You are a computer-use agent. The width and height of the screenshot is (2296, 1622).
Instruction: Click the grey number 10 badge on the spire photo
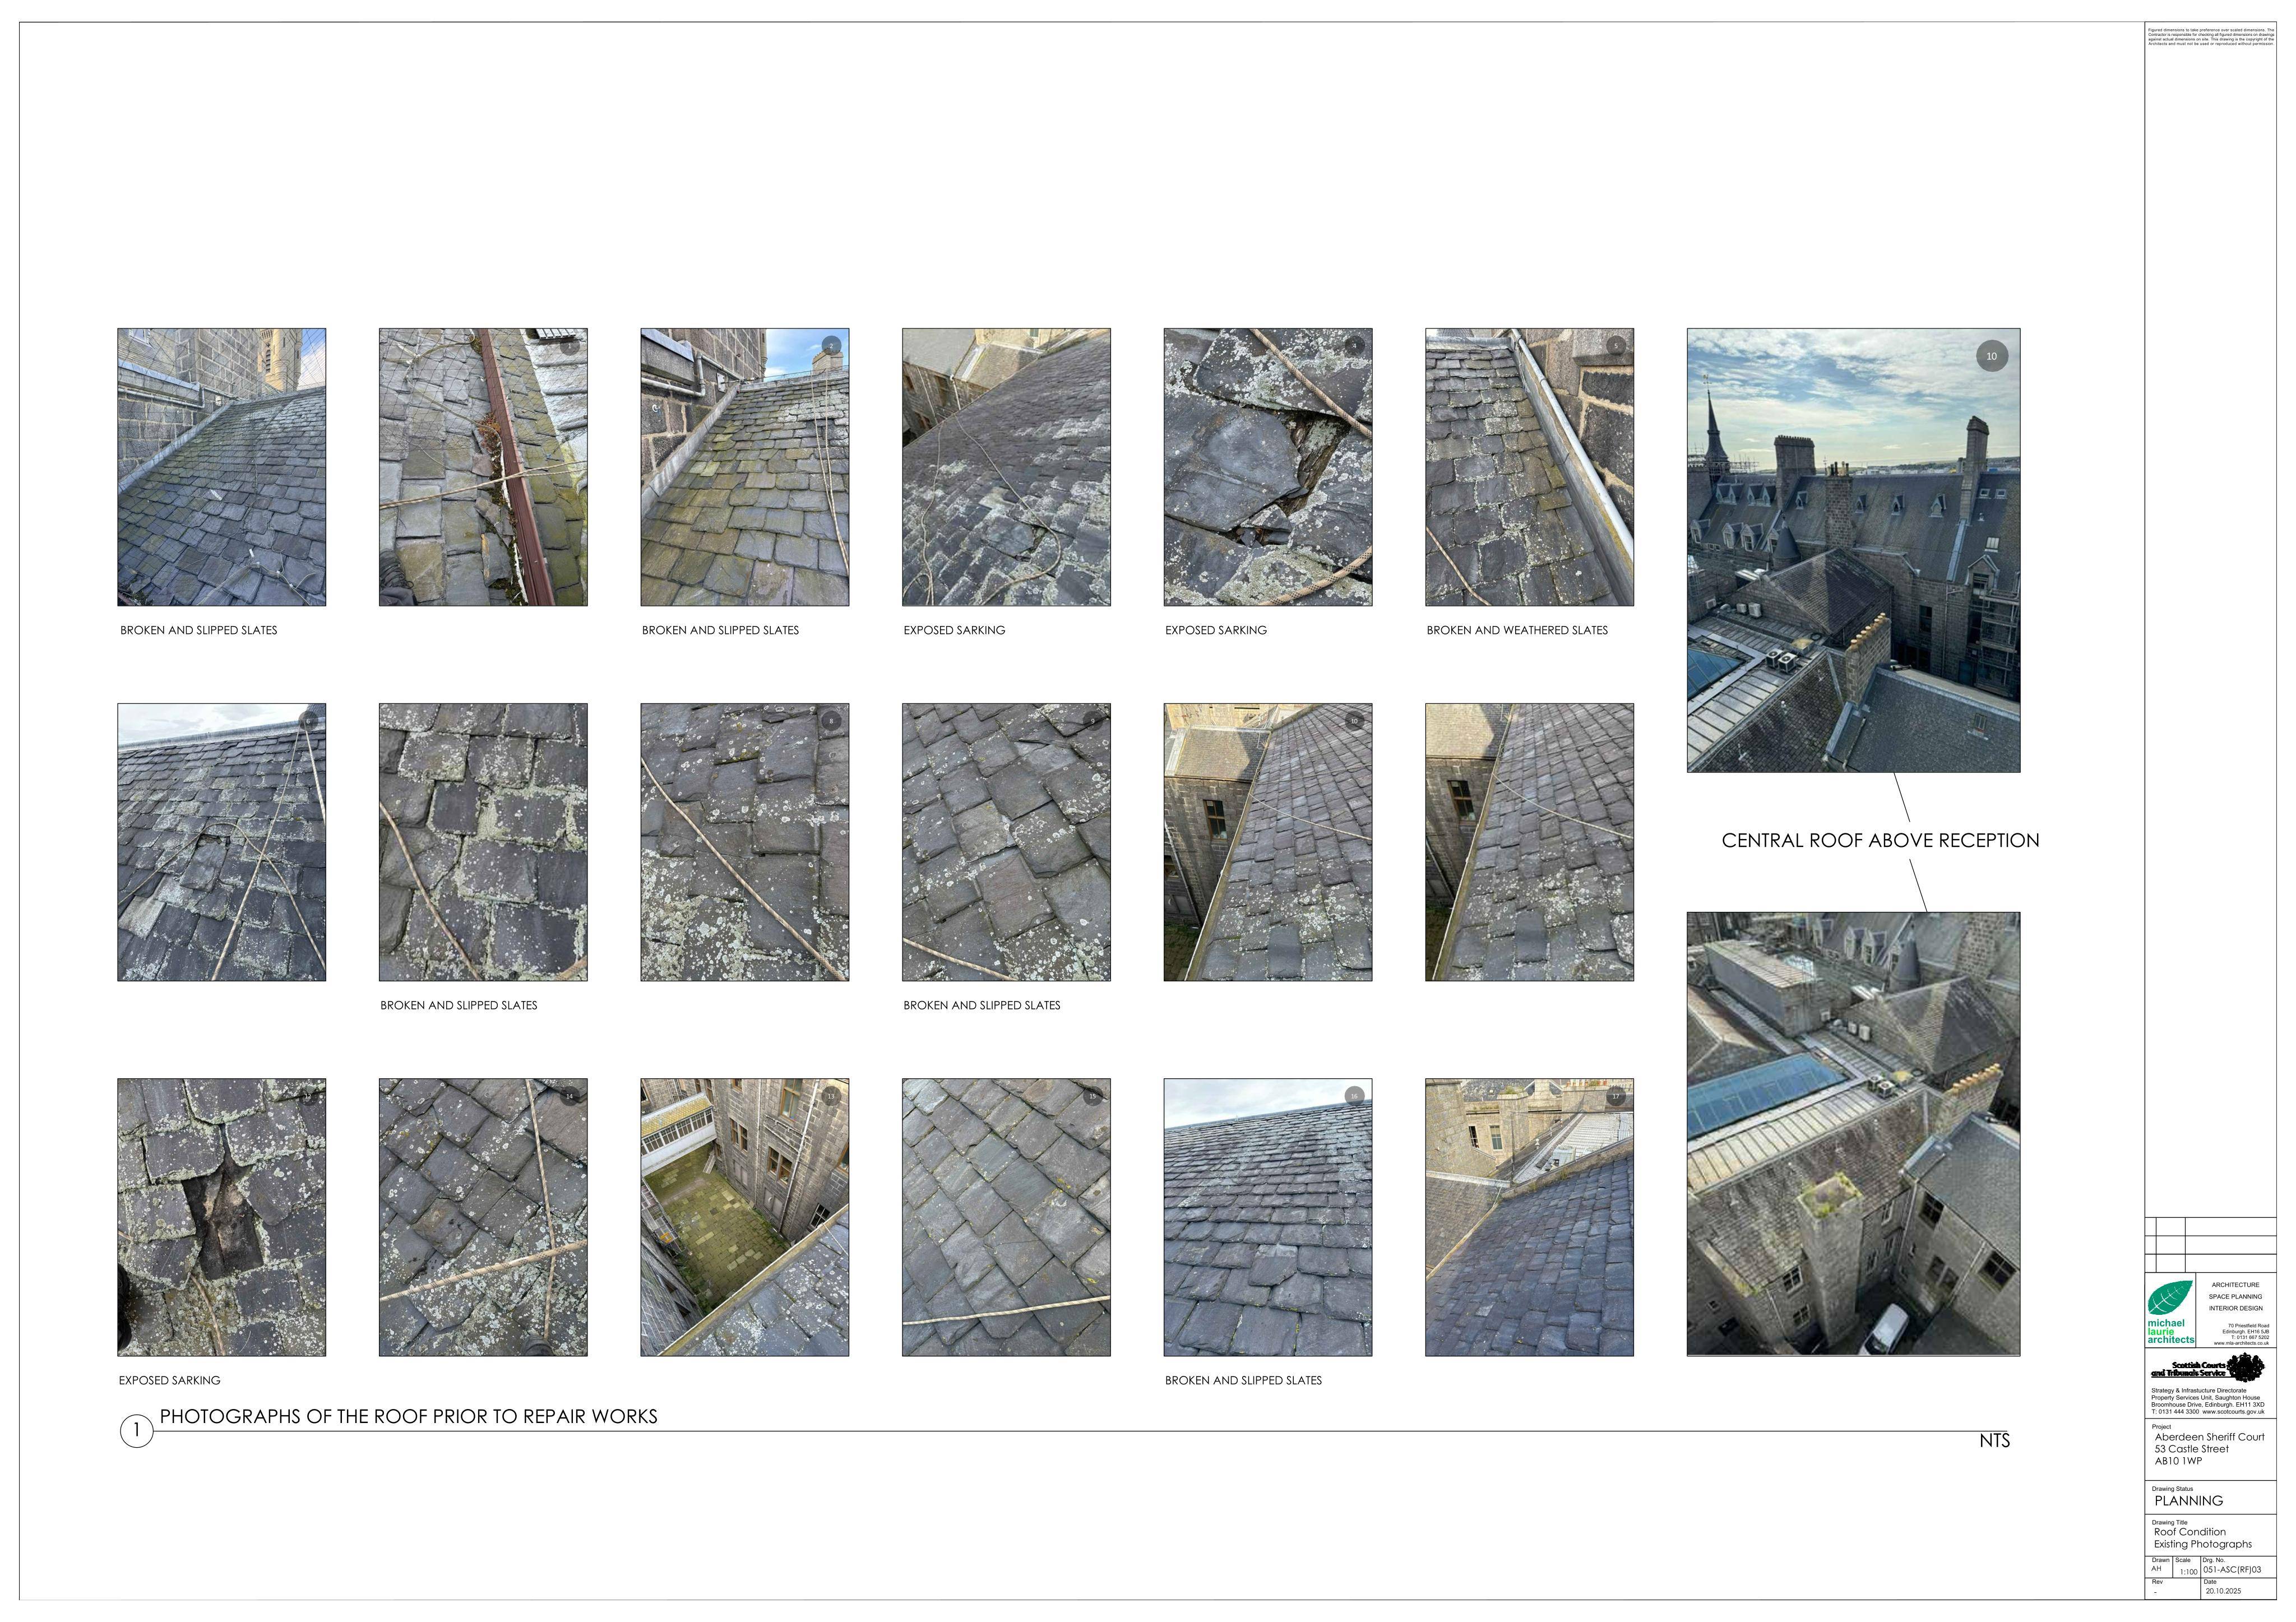(1991, 356)
